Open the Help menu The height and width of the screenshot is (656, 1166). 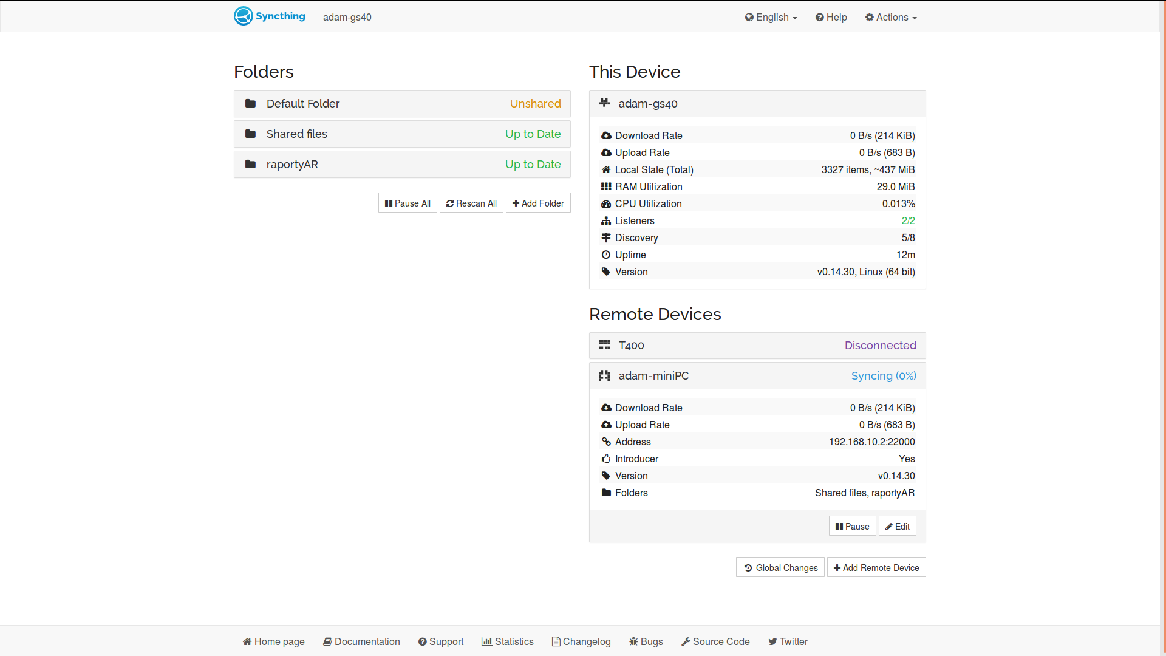click(x=831, y=17)
